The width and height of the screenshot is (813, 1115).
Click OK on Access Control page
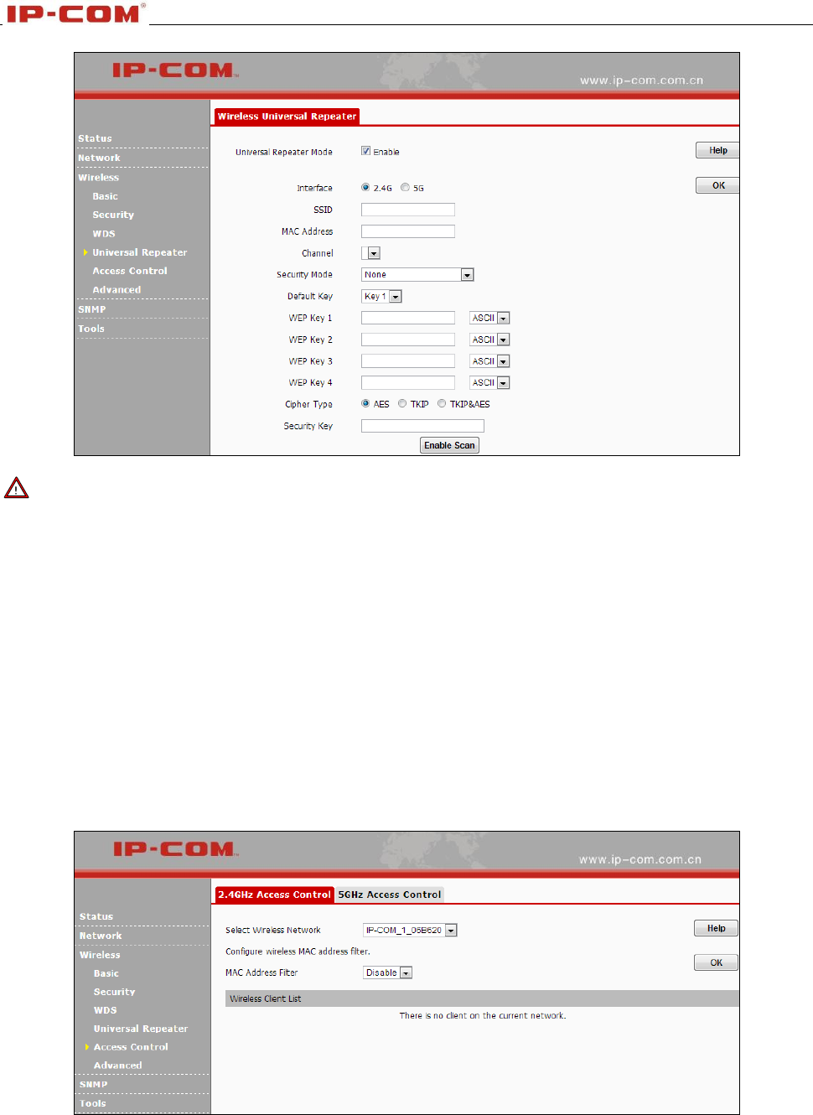click(716, 962)
